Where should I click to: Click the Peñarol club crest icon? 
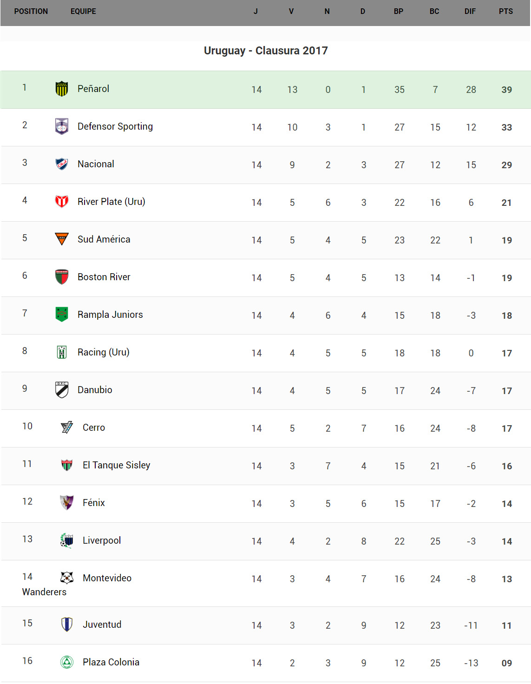(x=62, y=89)
